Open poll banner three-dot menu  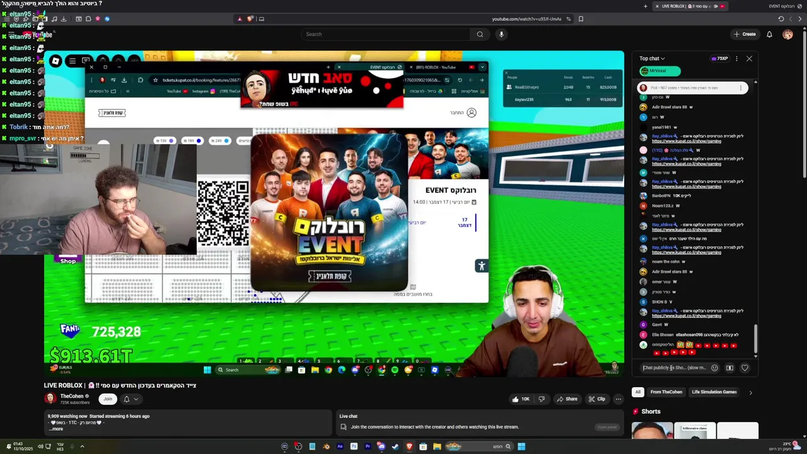(741, 88)
